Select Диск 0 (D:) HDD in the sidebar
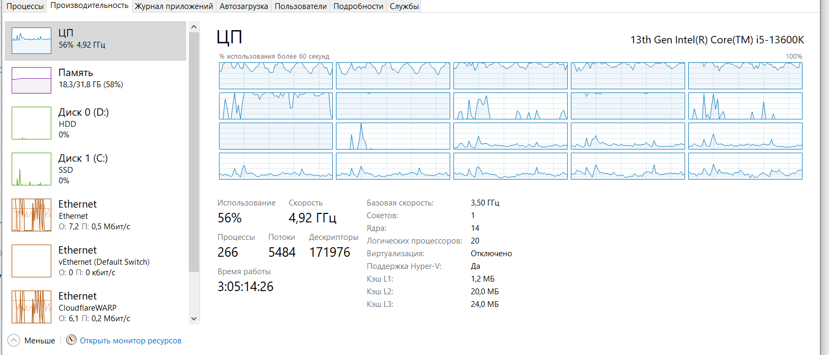This screenshot has height=355, width=829. tap(96, 123)
